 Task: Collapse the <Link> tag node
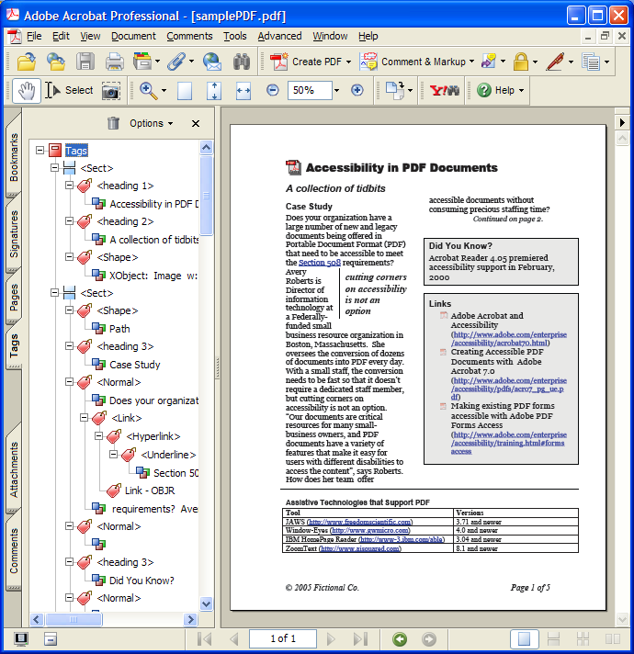[x=84, y=418]
